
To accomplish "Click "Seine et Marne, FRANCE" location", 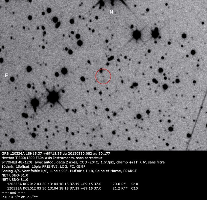I will coord(116,171).
